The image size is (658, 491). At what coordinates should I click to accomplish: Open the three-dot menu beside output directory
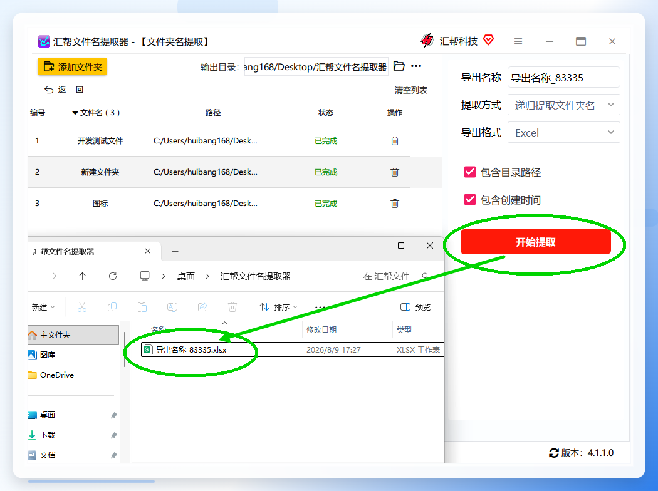(416, 66)
